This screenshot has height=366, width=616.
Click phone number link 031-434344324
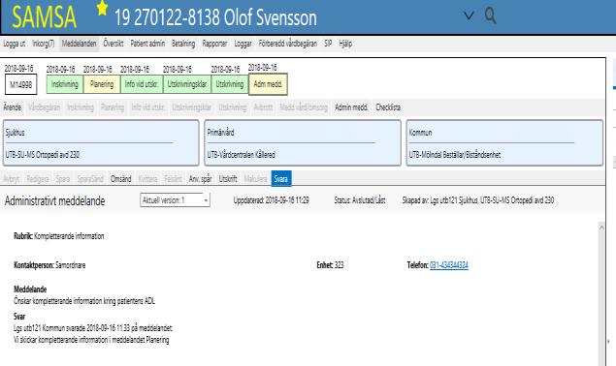point(448,265)
